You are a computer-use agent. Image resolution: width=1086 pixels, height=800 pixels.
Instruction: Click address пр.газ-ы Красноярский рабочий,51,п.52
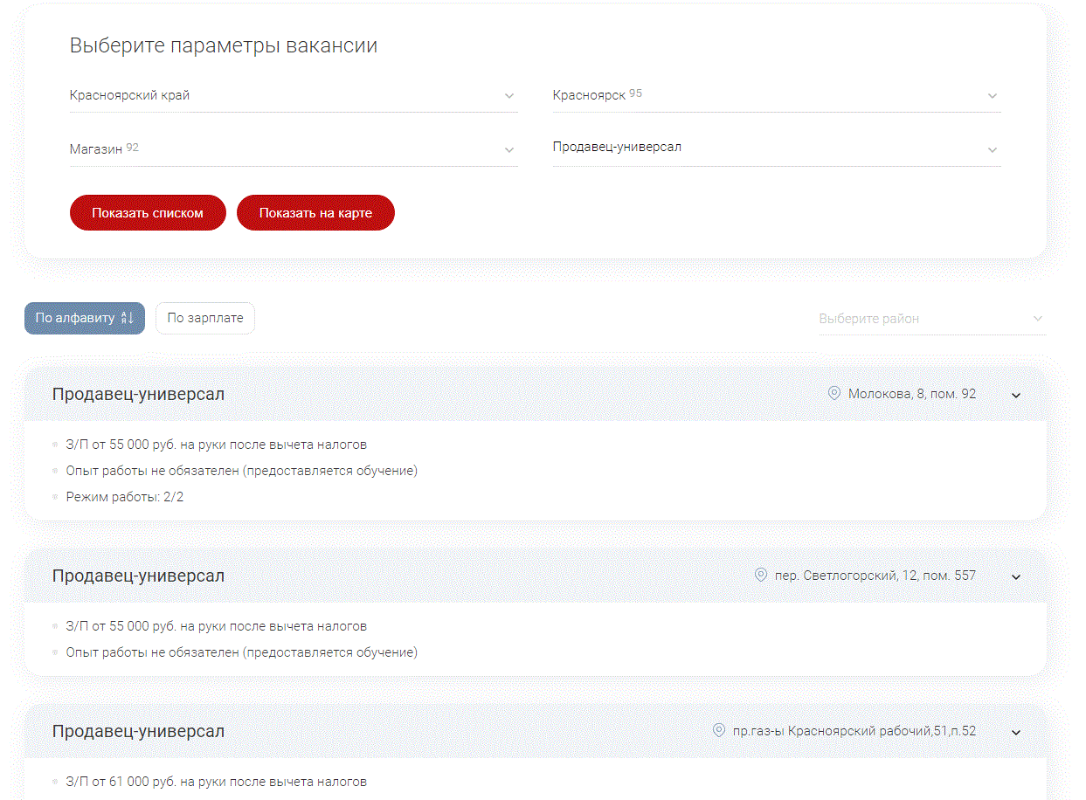point(855,731)
